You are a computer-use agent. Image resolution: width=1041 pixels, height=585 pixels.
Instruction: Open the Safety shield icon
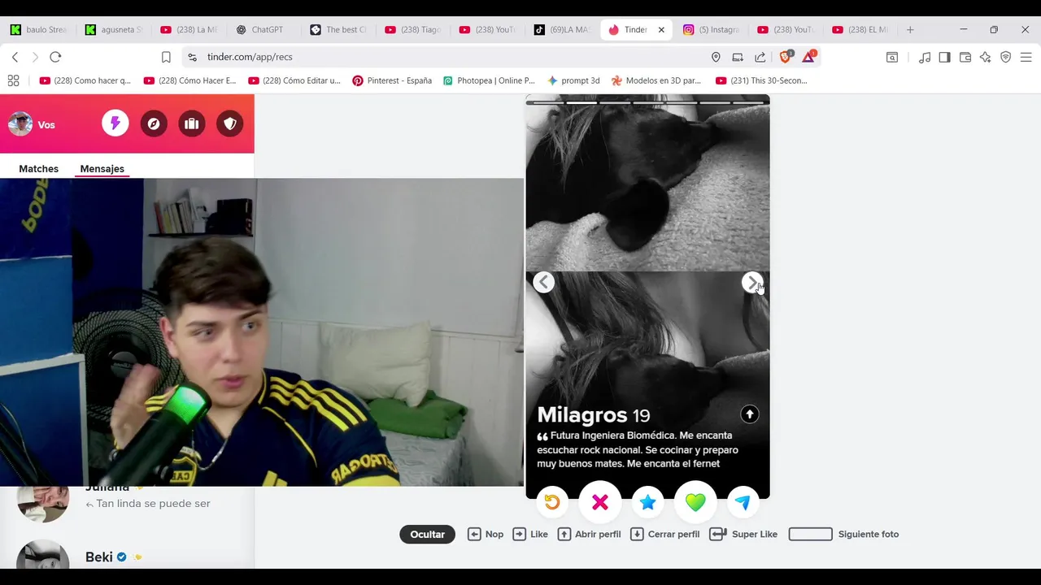230,123
